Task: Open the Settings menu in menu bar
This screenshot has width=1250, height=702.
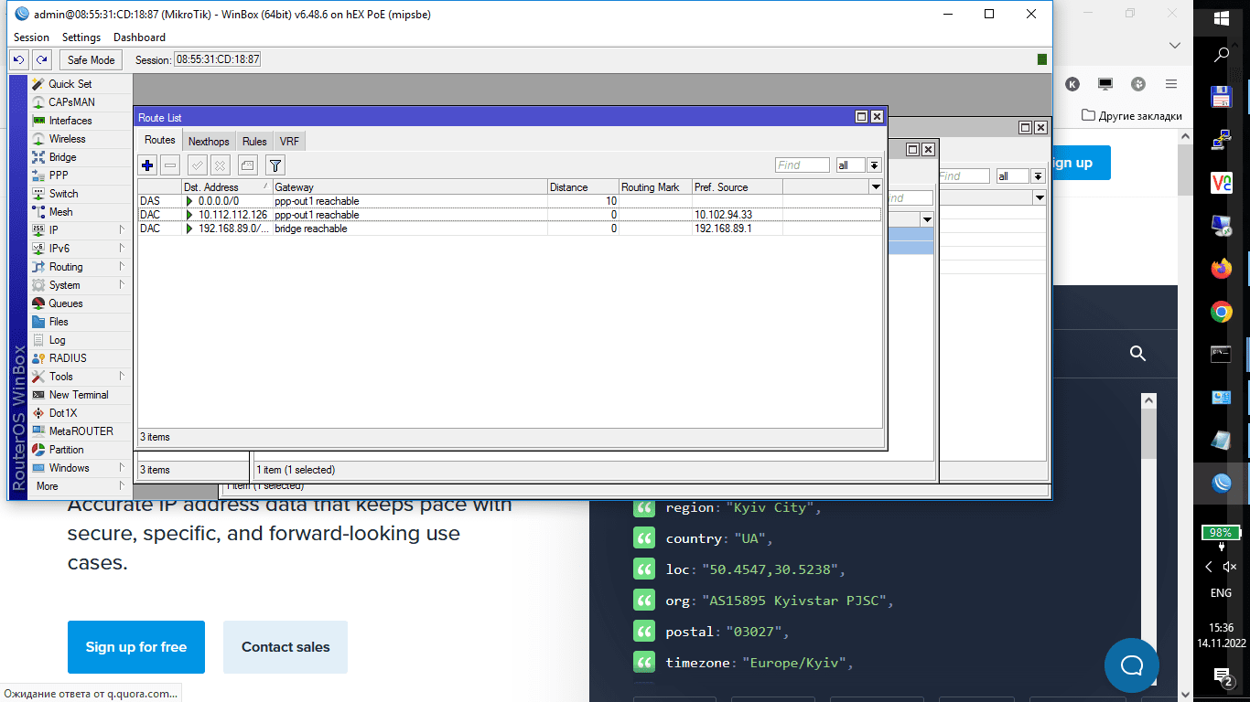Action: pyautogui.click(x=81, y=37)
